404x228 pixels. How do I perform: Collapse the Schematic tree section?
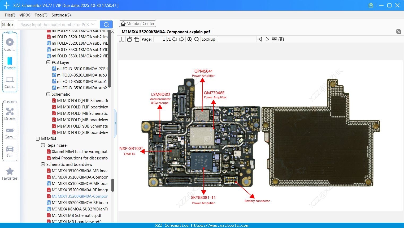click(48, 94)
